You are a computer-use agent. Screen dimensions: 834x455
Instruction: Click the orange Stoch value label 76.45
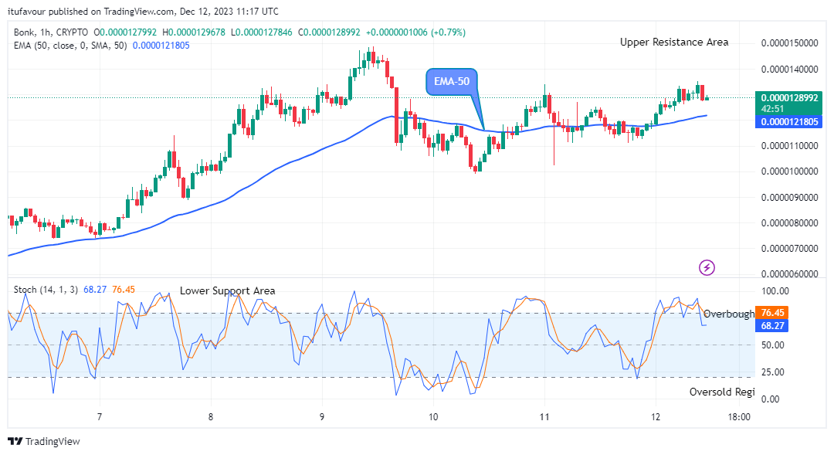[772, 313]
